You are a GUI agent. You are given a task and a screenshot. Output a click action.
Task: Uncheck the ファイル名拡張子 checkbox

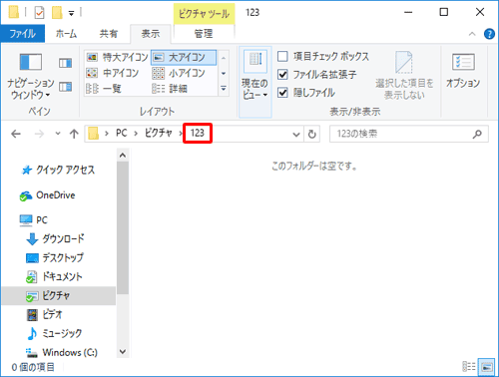tap(282, 74)
